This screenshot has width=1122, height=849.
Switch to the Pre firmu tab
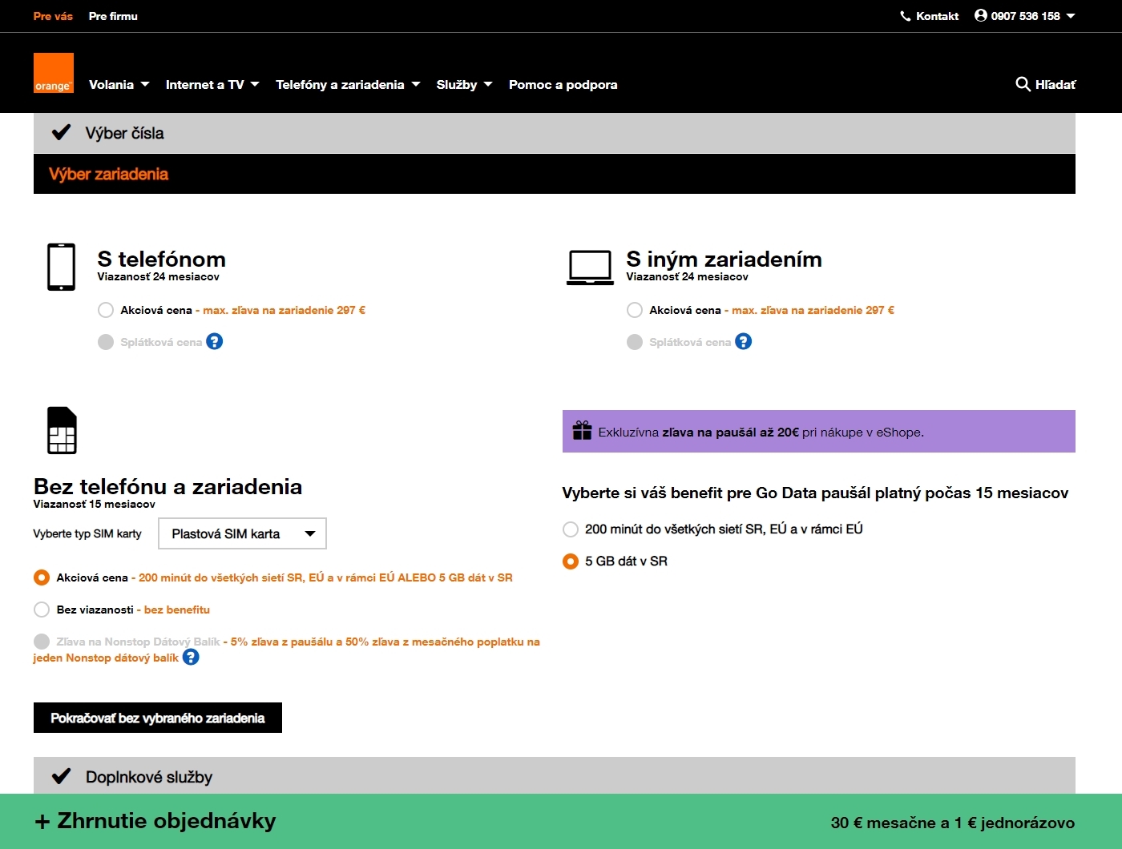click(113, 16)
